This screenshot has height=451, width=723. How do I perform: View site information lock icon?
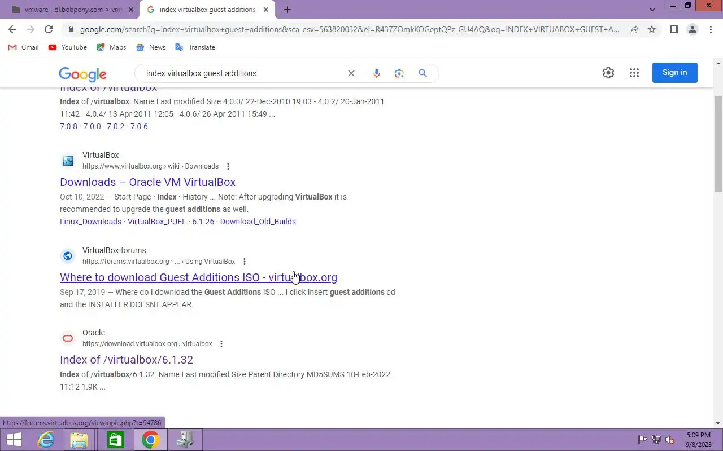pos(71,29)
